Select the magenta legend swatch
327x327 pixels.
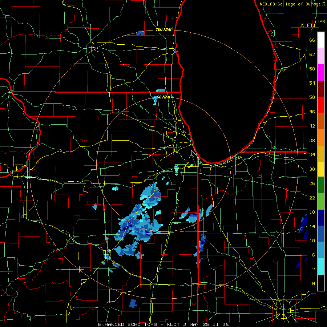[321, 72]
